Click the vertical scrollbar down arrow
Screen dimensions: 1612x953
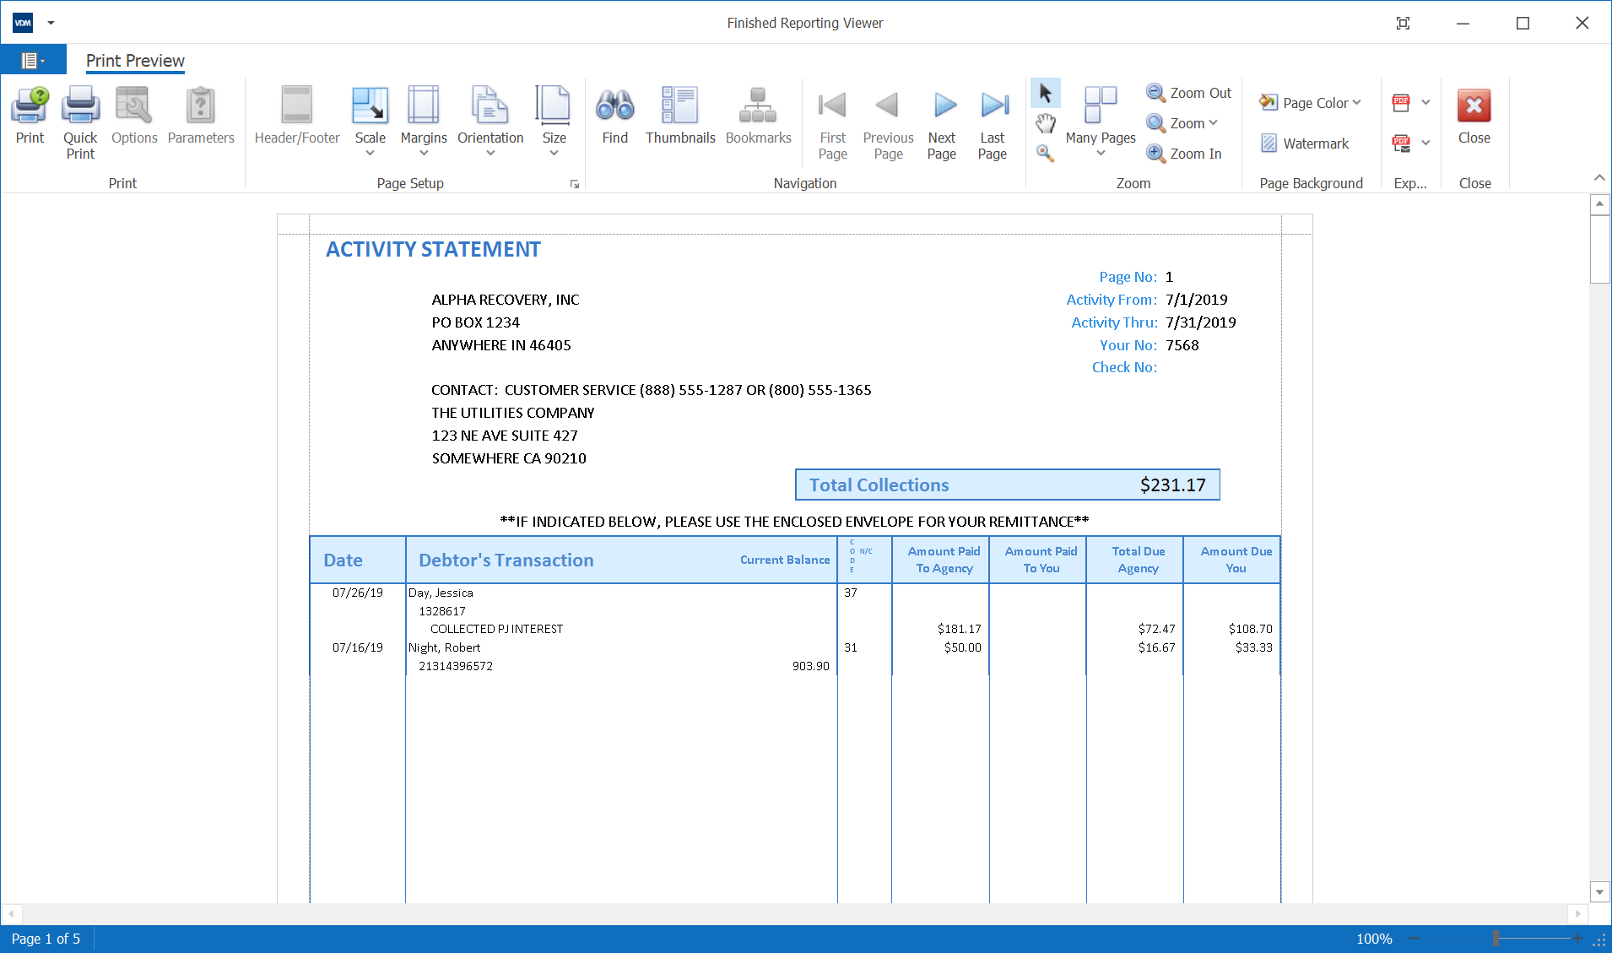pyautogui.click(x=1599, y=891)
